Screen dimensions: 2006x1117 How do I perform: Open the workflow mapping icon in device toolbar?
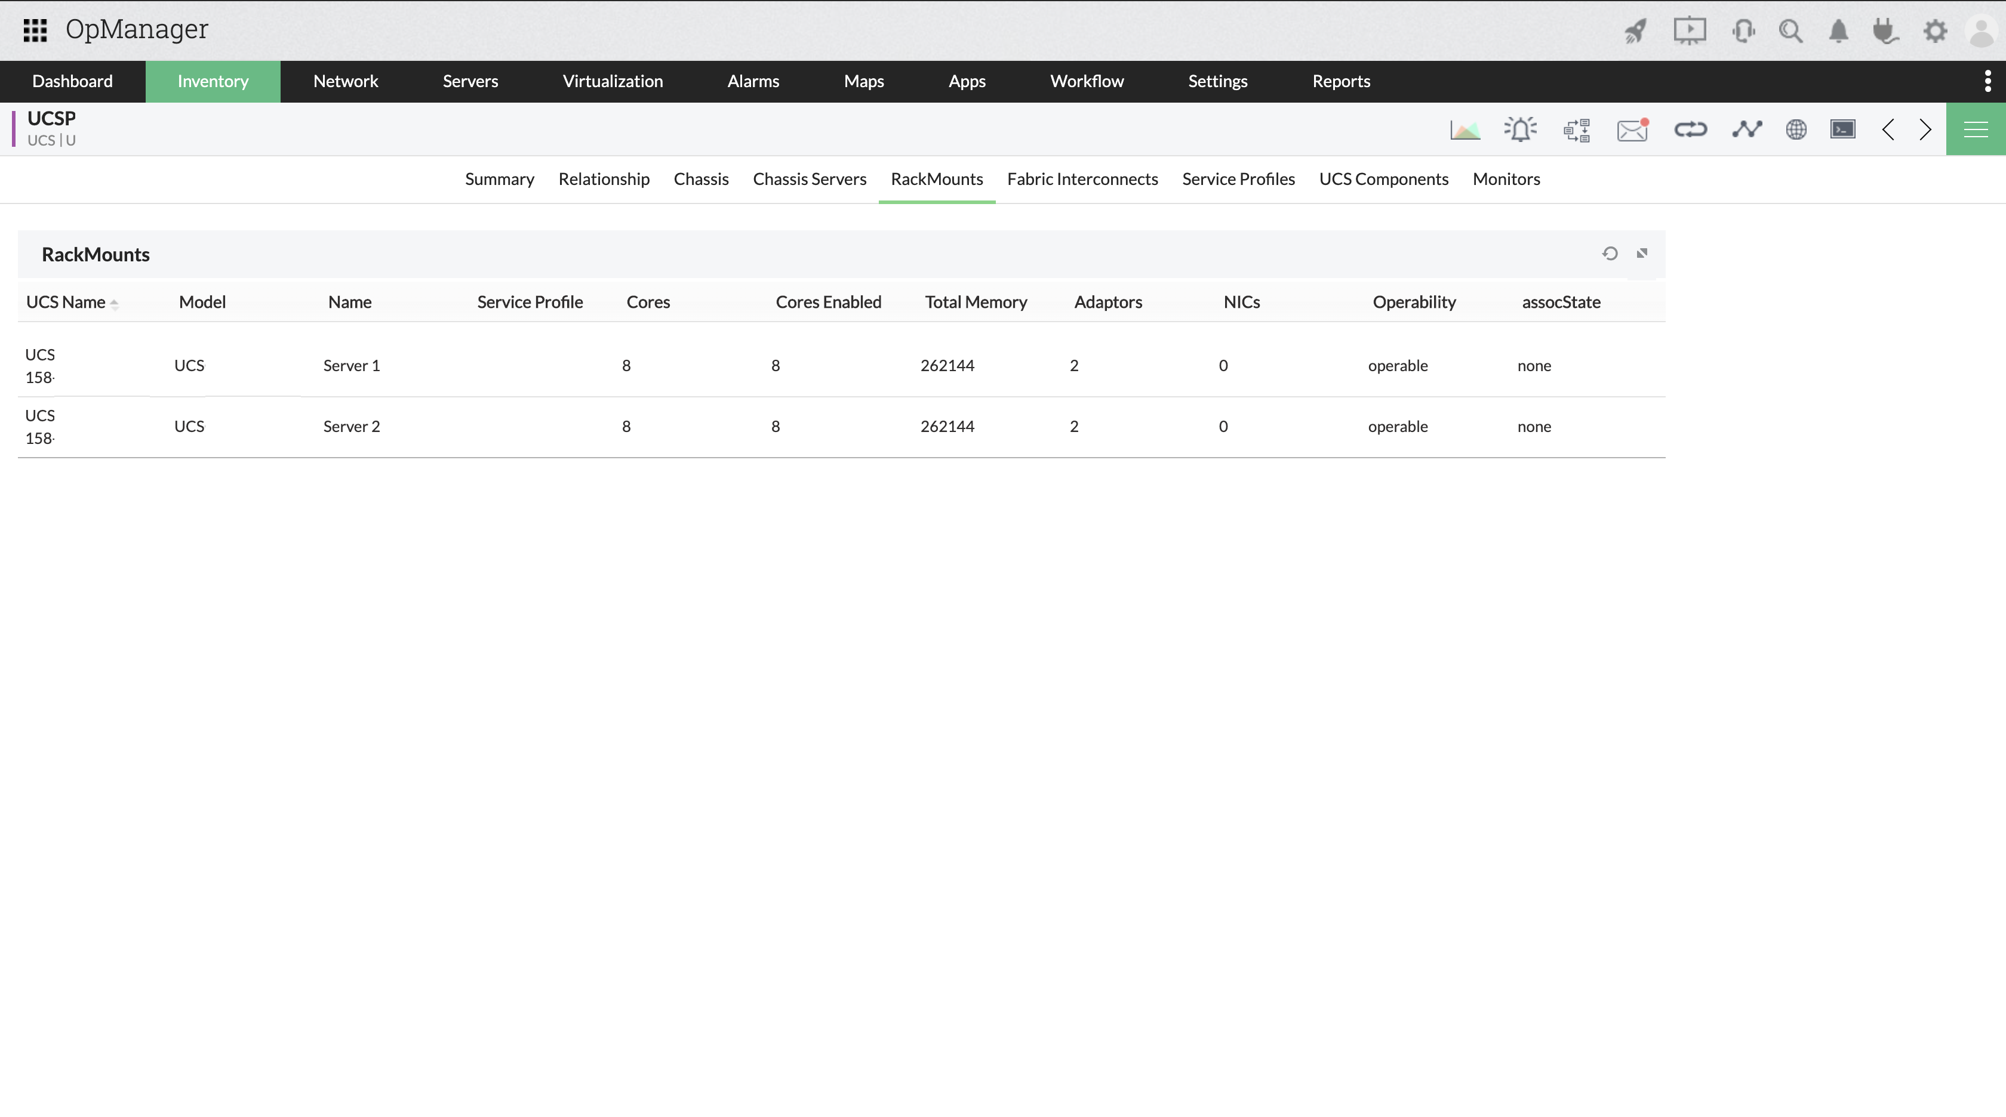tap(1577, 129)
